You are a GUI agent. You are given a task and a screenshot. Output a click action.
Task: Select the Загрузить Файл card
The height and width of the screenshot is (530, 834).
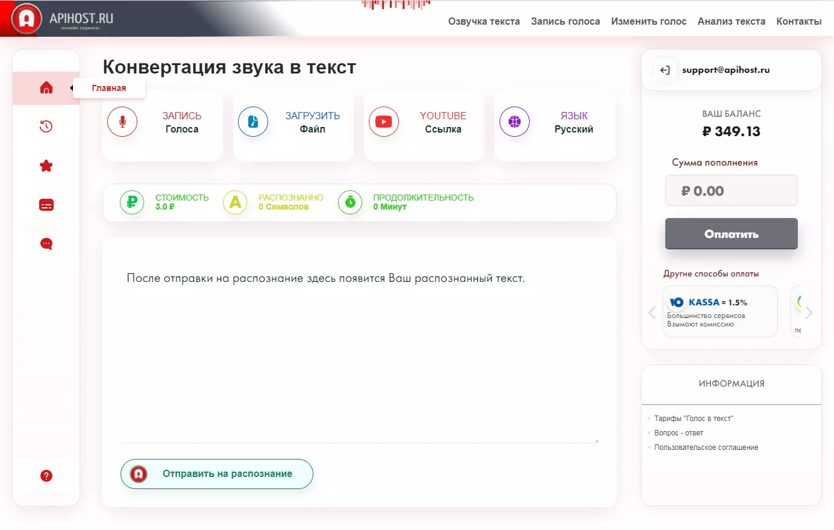[x=293, y=125]
